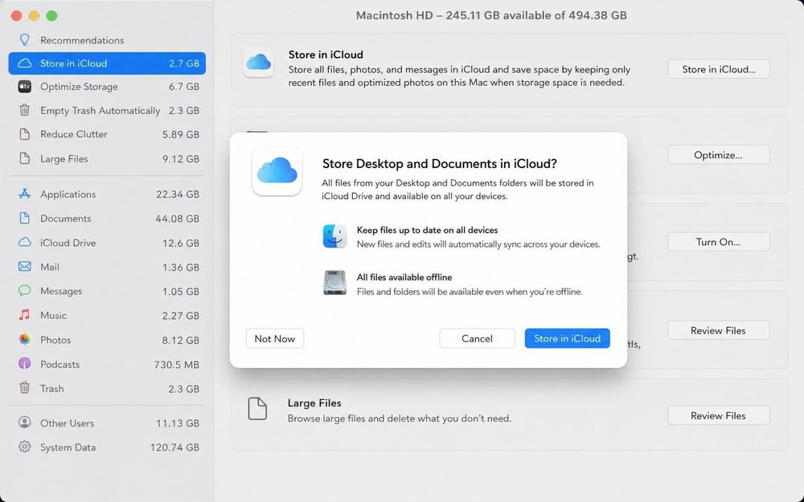Open Optimize Storage in the sidebar

click(107, 87)
